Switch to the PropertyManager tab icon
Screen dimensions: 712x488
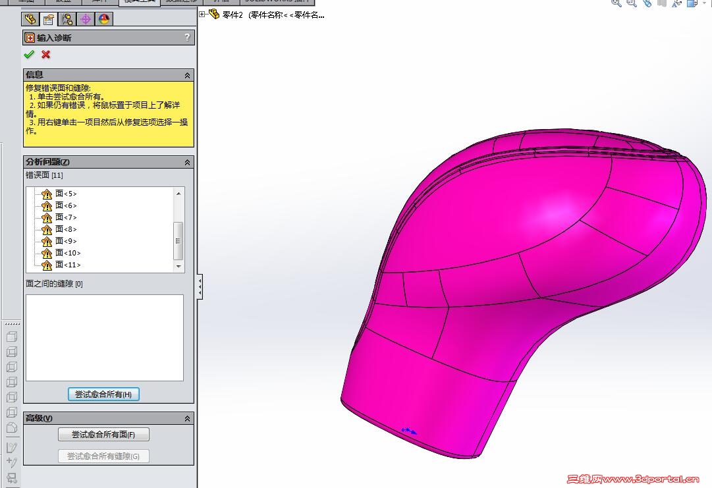coord(49,19)
